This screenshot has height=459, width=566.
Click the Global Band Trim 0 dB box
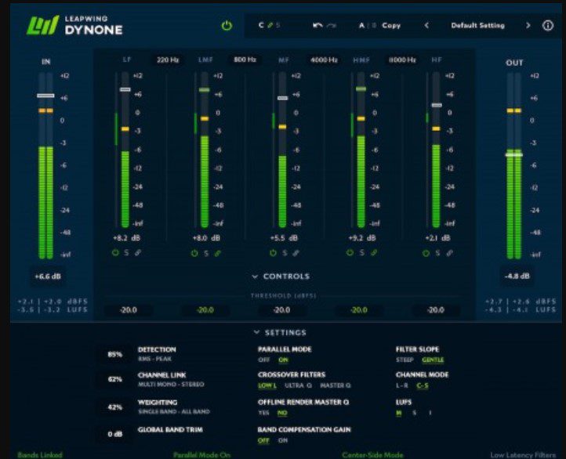114,434
